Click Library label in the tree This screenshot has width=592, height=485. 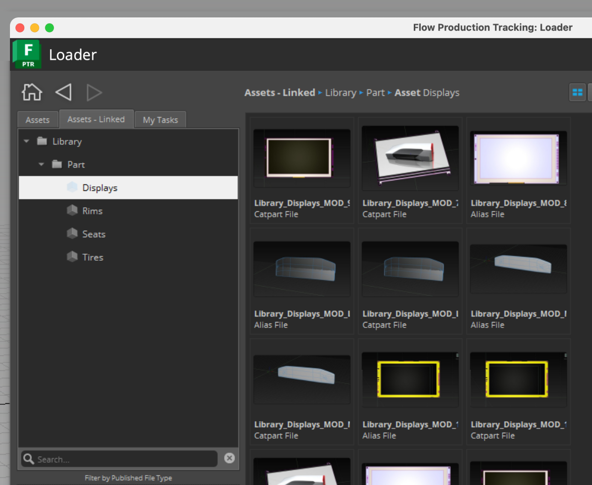click(67, 142)
